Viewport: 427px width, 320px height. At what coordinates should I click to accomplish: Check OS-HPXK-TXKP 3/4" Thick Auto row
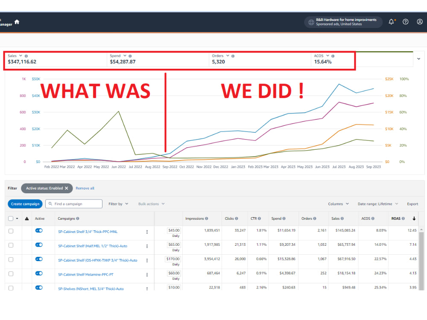(x=11, y=259)
